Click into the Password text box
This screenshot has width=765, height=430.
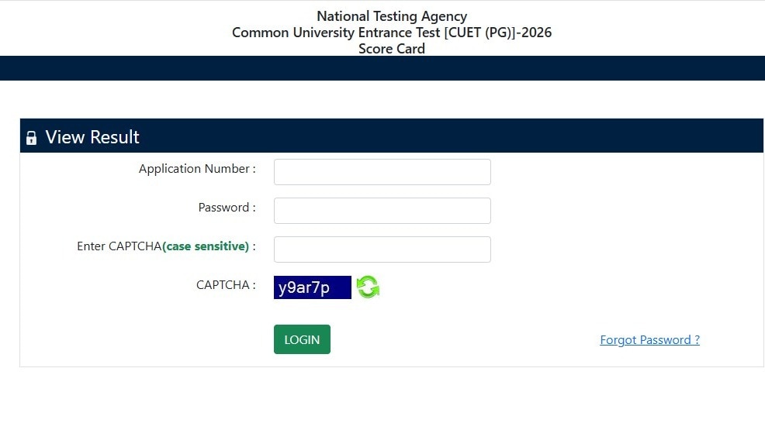click(x=382, y=211)
